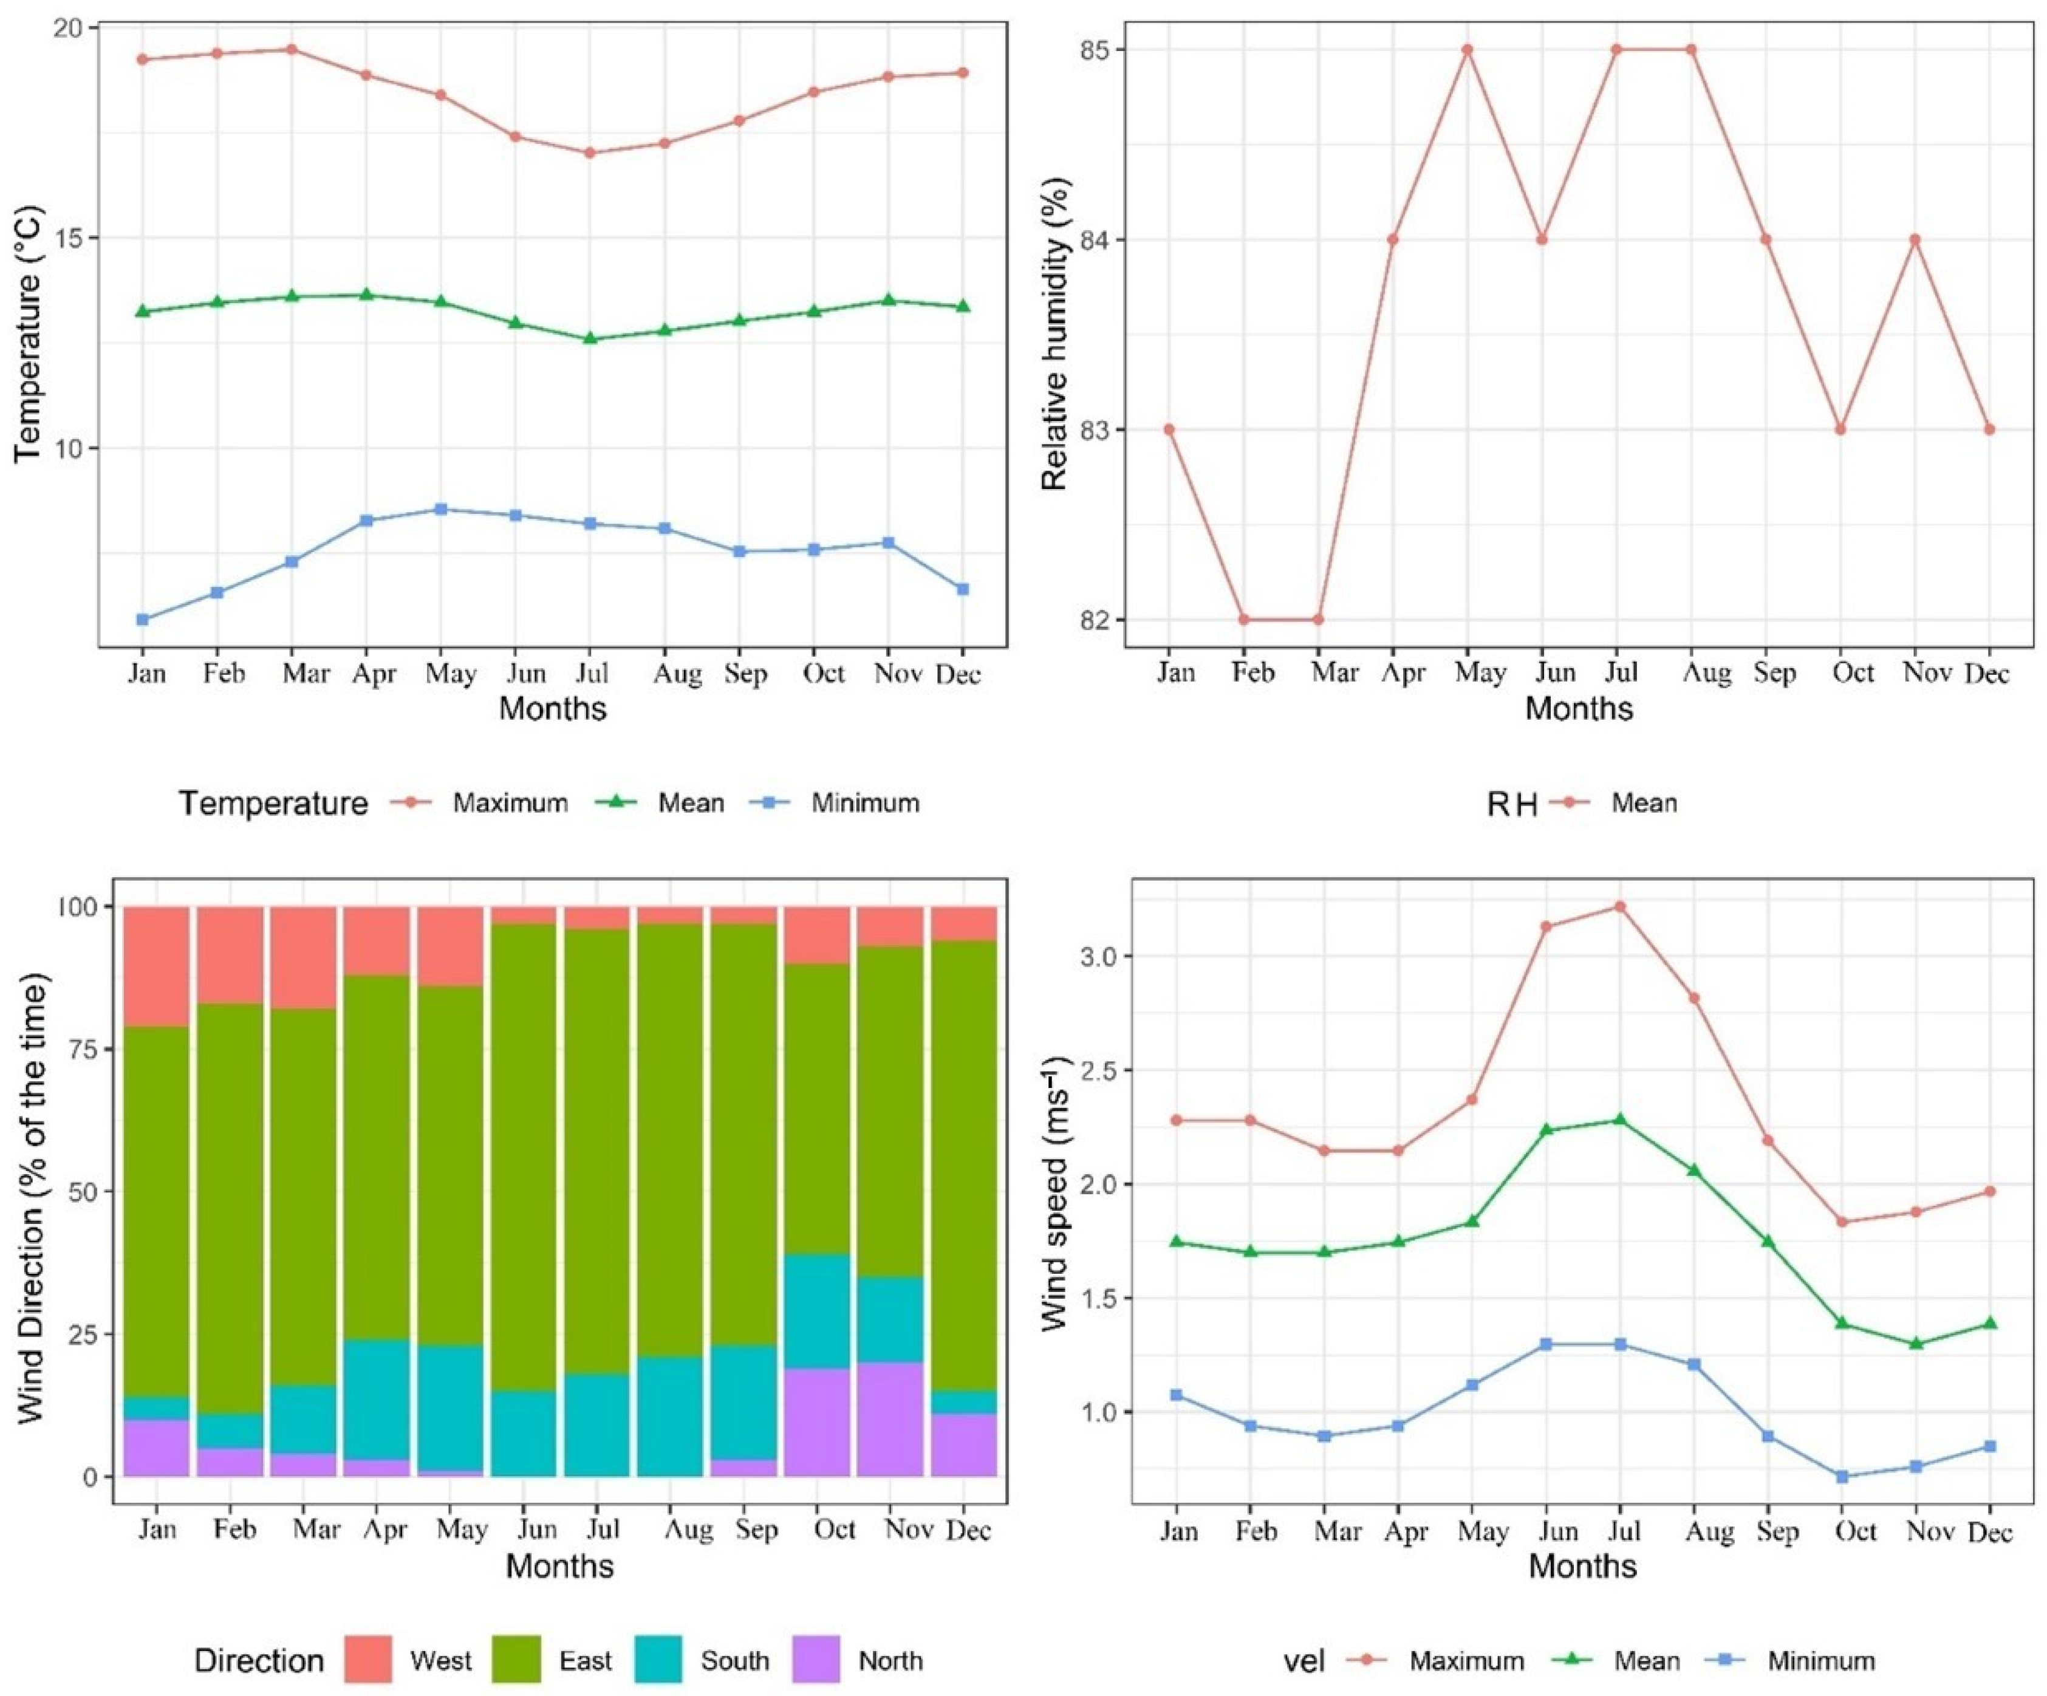
Task: Click the Direction legend title
Action: [258, 1661]
